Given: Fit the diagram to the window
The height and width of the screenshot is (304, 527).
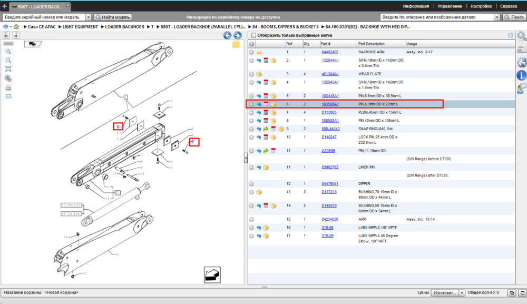Looking at the screenshot, I should click(x=8, y=69).
